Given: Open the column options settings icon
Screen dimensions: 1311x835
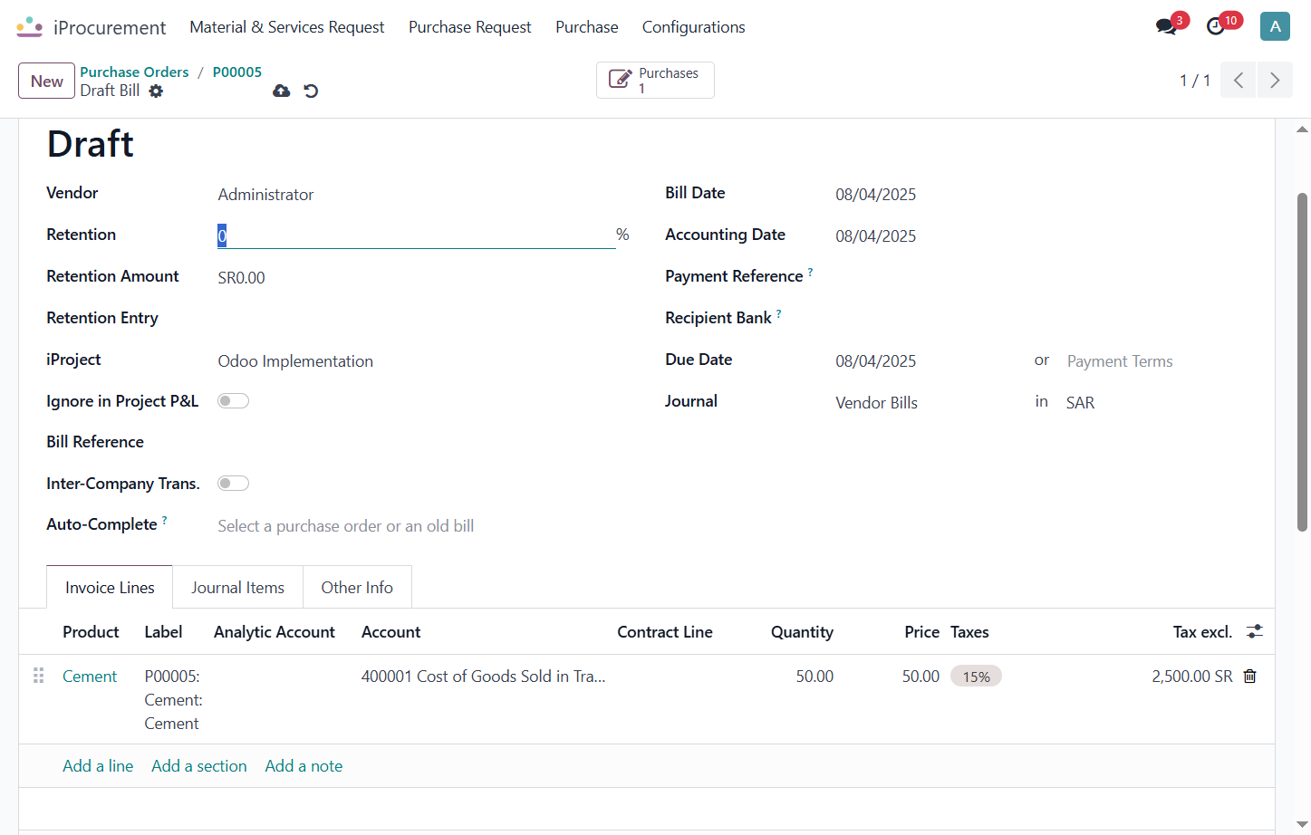Looking at the screenshot, I should click(x=1255, y=631).
